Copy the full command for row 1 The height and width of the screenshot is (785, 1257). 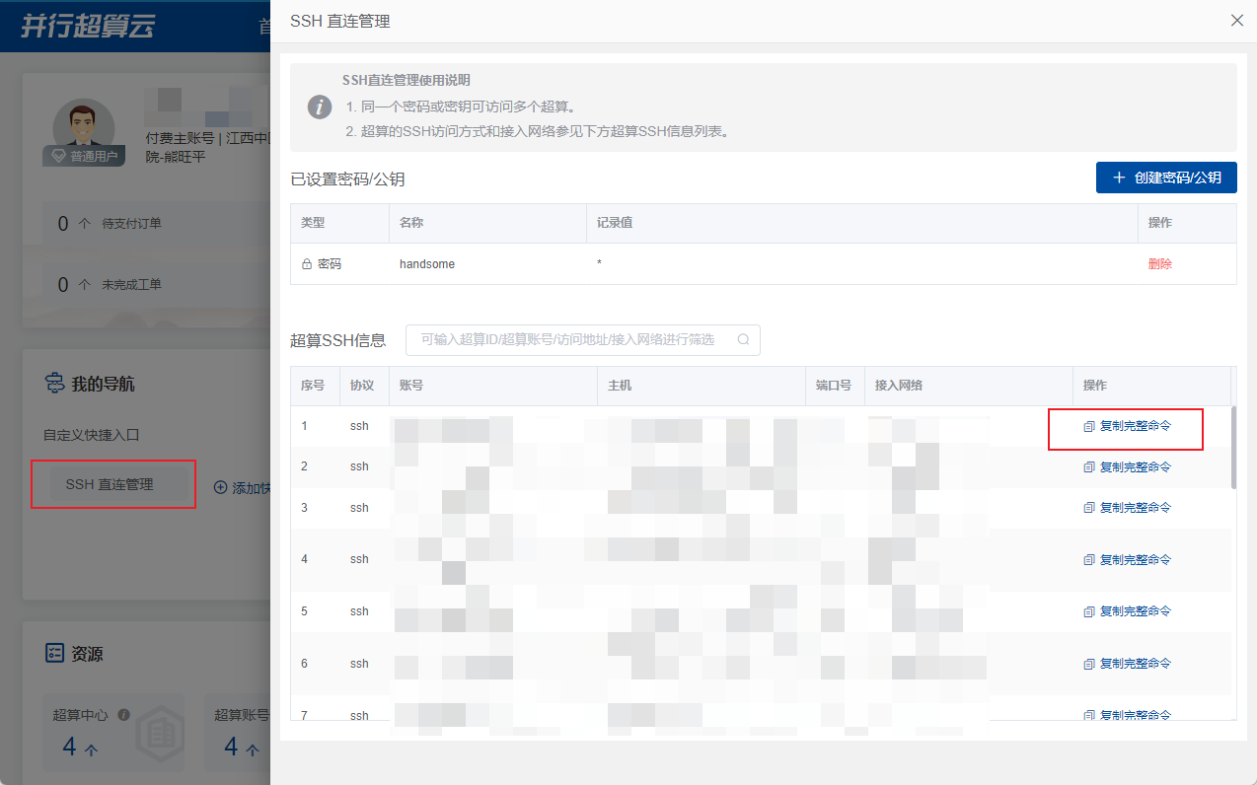coord(1127,426)
